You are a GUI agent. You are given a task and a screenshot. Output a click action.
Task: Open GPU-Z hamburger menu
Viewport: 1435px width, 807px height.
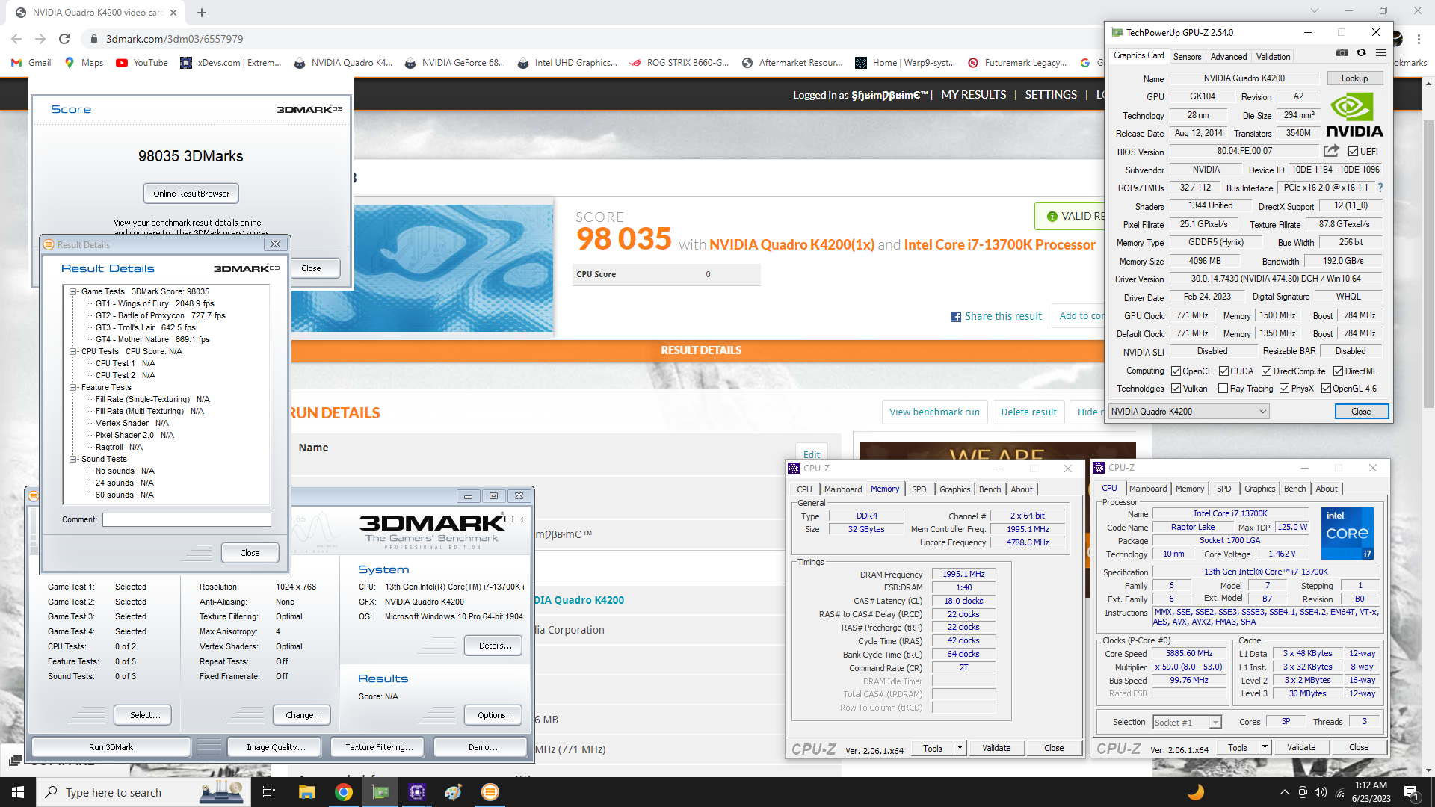click(1380, 53)
